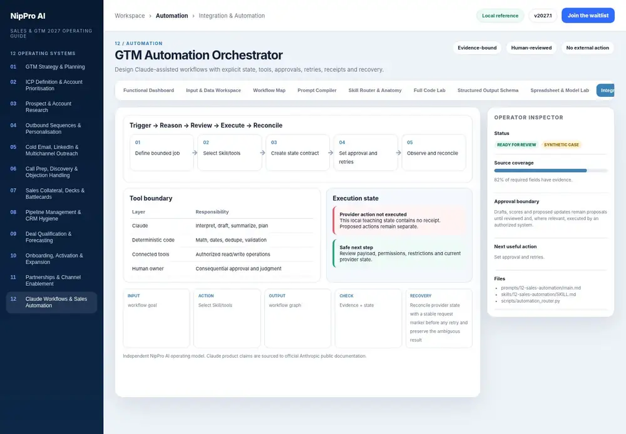Open GTM Strategy & Planning system

pyautogui.click(x=51, y=67)
